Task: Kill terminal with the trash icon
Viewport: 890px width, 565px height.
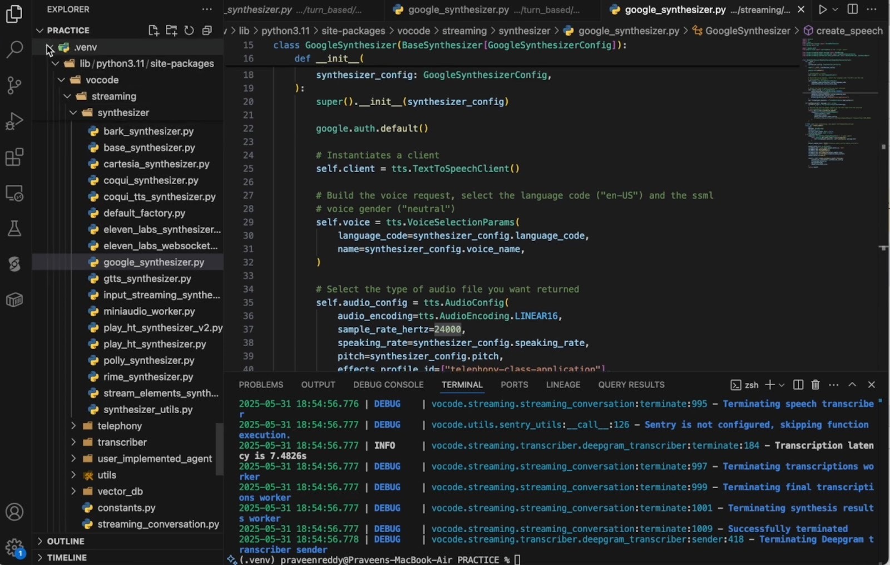Action: coord(815,385)
